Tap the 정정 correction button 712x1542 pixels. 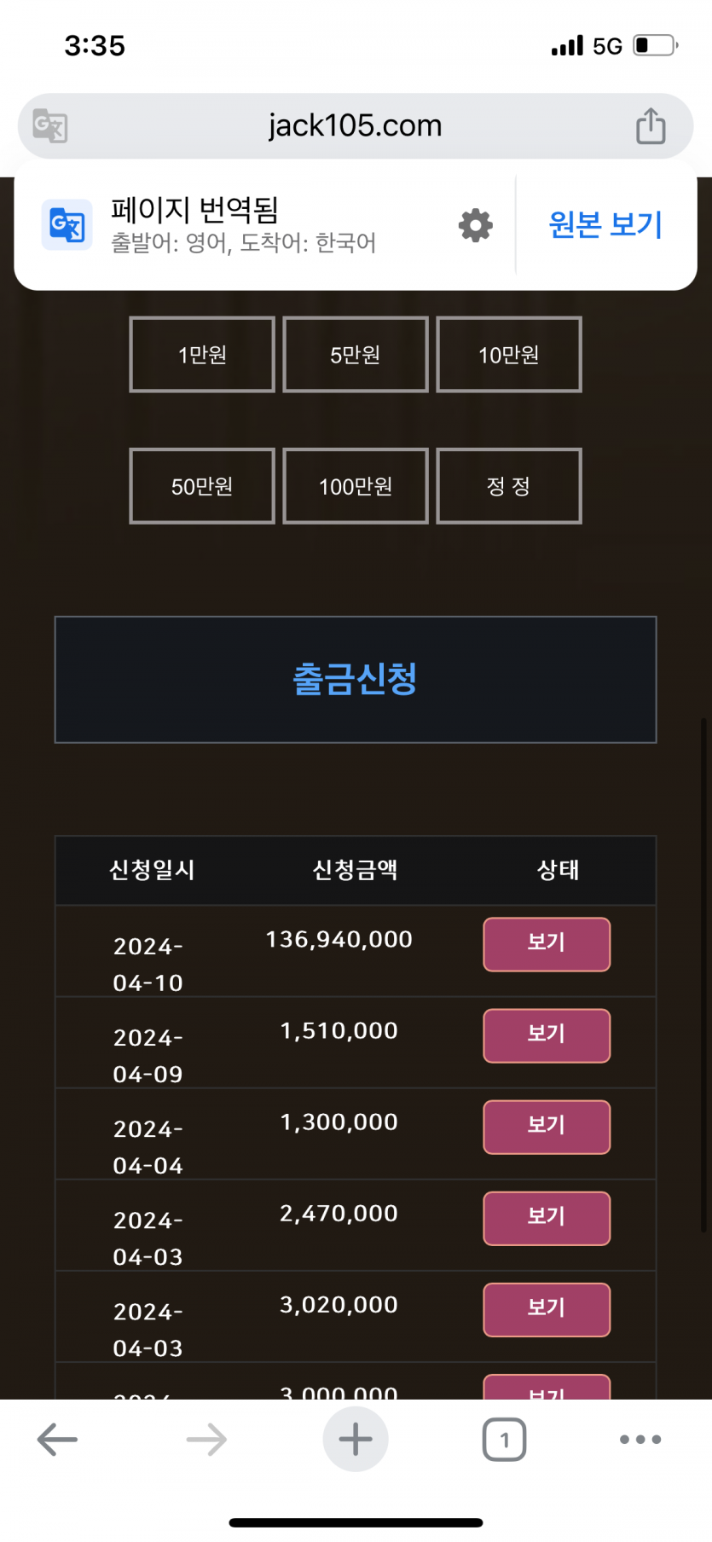(x=509, y=486)
